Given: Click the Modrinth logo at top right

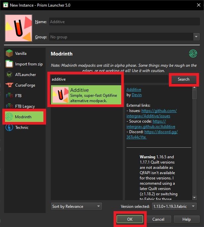Looking at the screenshot, I should click(193, 54).
